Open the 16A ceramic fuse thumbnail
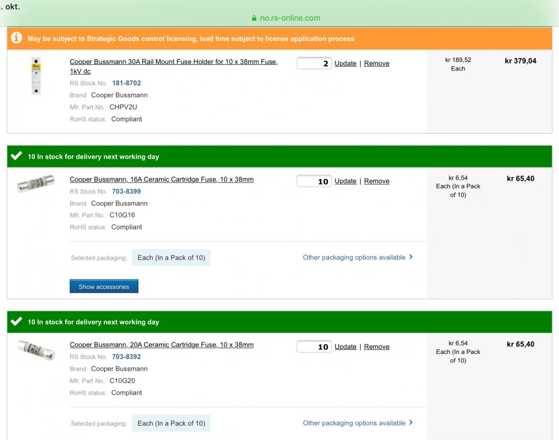559x440 pixels. click(36, 184)
